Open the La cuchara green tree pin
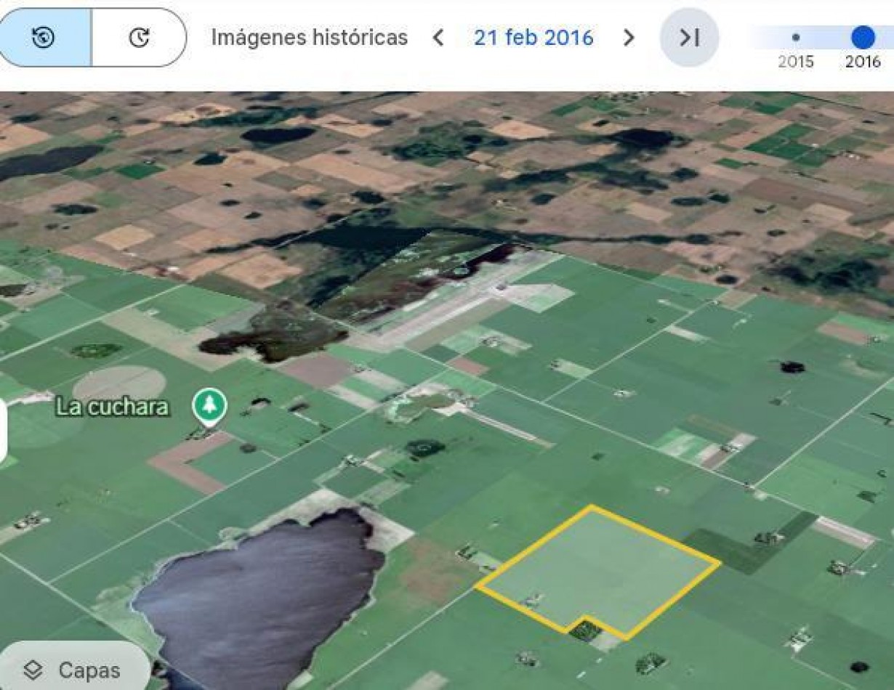The image size is (894, 690). [x=209, y=405]
